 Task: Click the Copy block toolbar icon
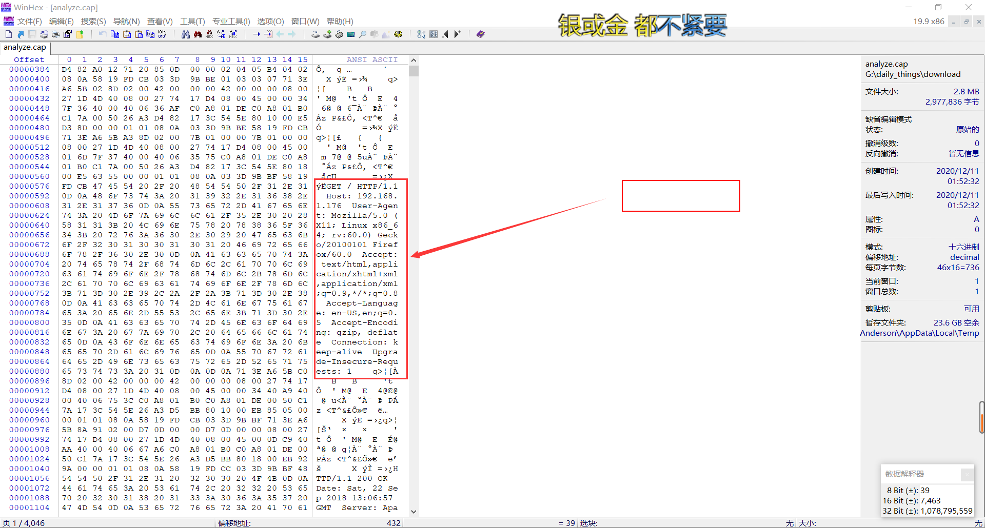pos(114,34)
